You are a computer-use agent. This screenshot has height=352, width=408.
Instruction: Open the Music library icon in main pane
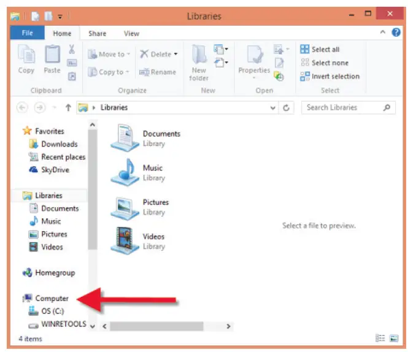point(125,172)
